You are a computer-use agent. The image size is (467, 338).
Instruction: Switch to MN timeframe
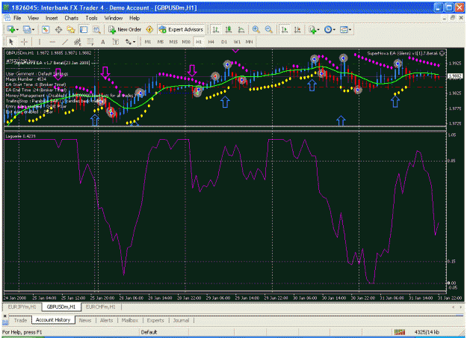250,42
